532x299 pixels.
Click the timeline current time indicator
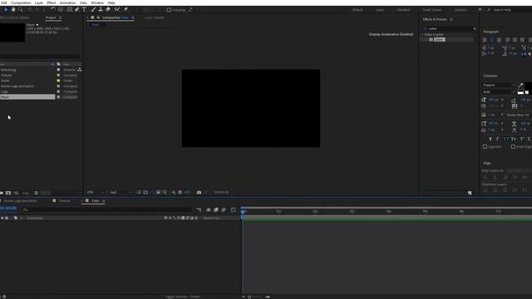pos(243,211)
